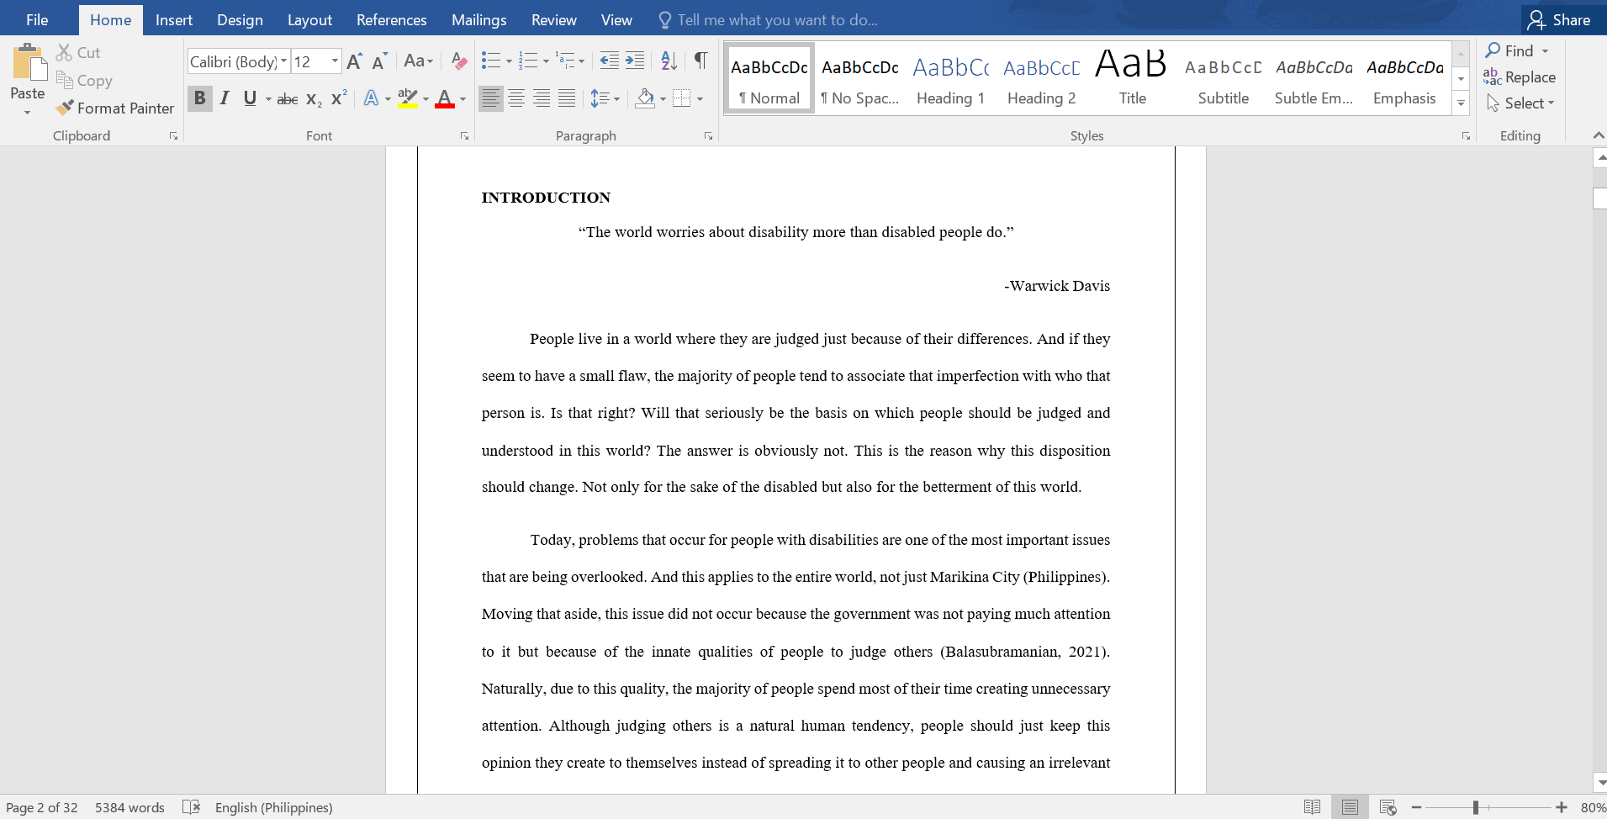
Task: Switch to the Design tab
Action: tap(240, 19)
